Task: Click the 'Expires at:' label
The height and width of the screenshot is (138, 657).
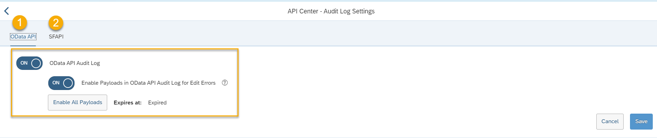Action: coord(127,103)
